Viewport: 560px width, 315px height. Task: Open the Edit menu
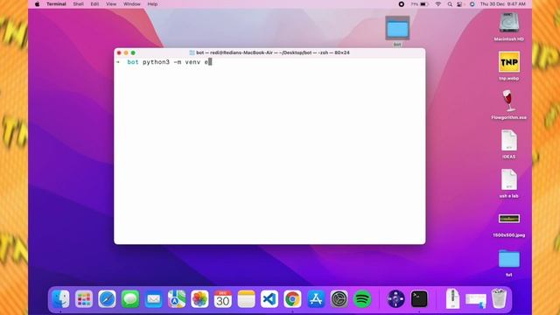point(94,4)
